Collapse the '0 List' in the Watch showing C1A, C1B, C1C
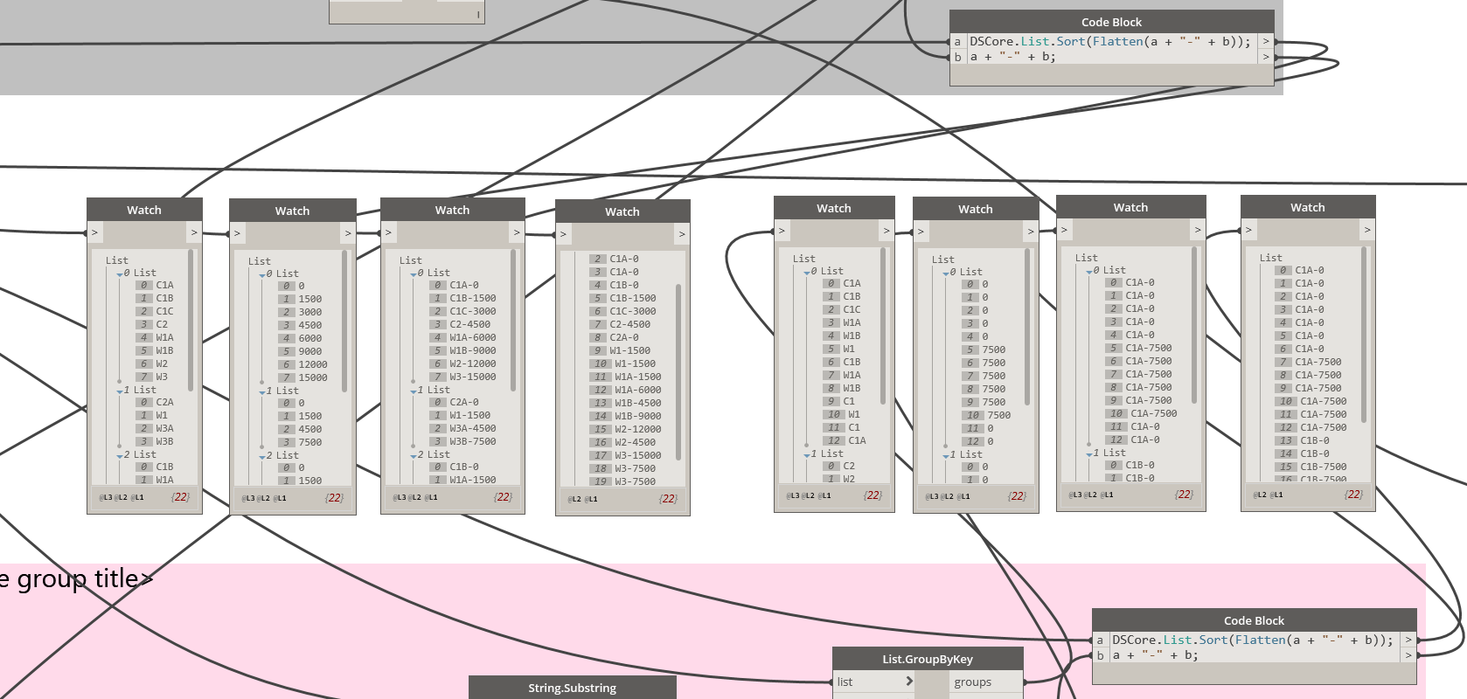The image size is (1467, 699). pyautogui.click(x=120, y=274)
